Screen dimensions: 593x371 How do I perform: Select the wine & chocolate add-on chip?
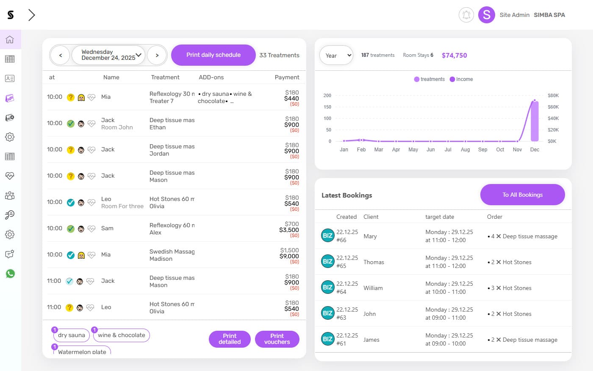[x=122, y=335]
